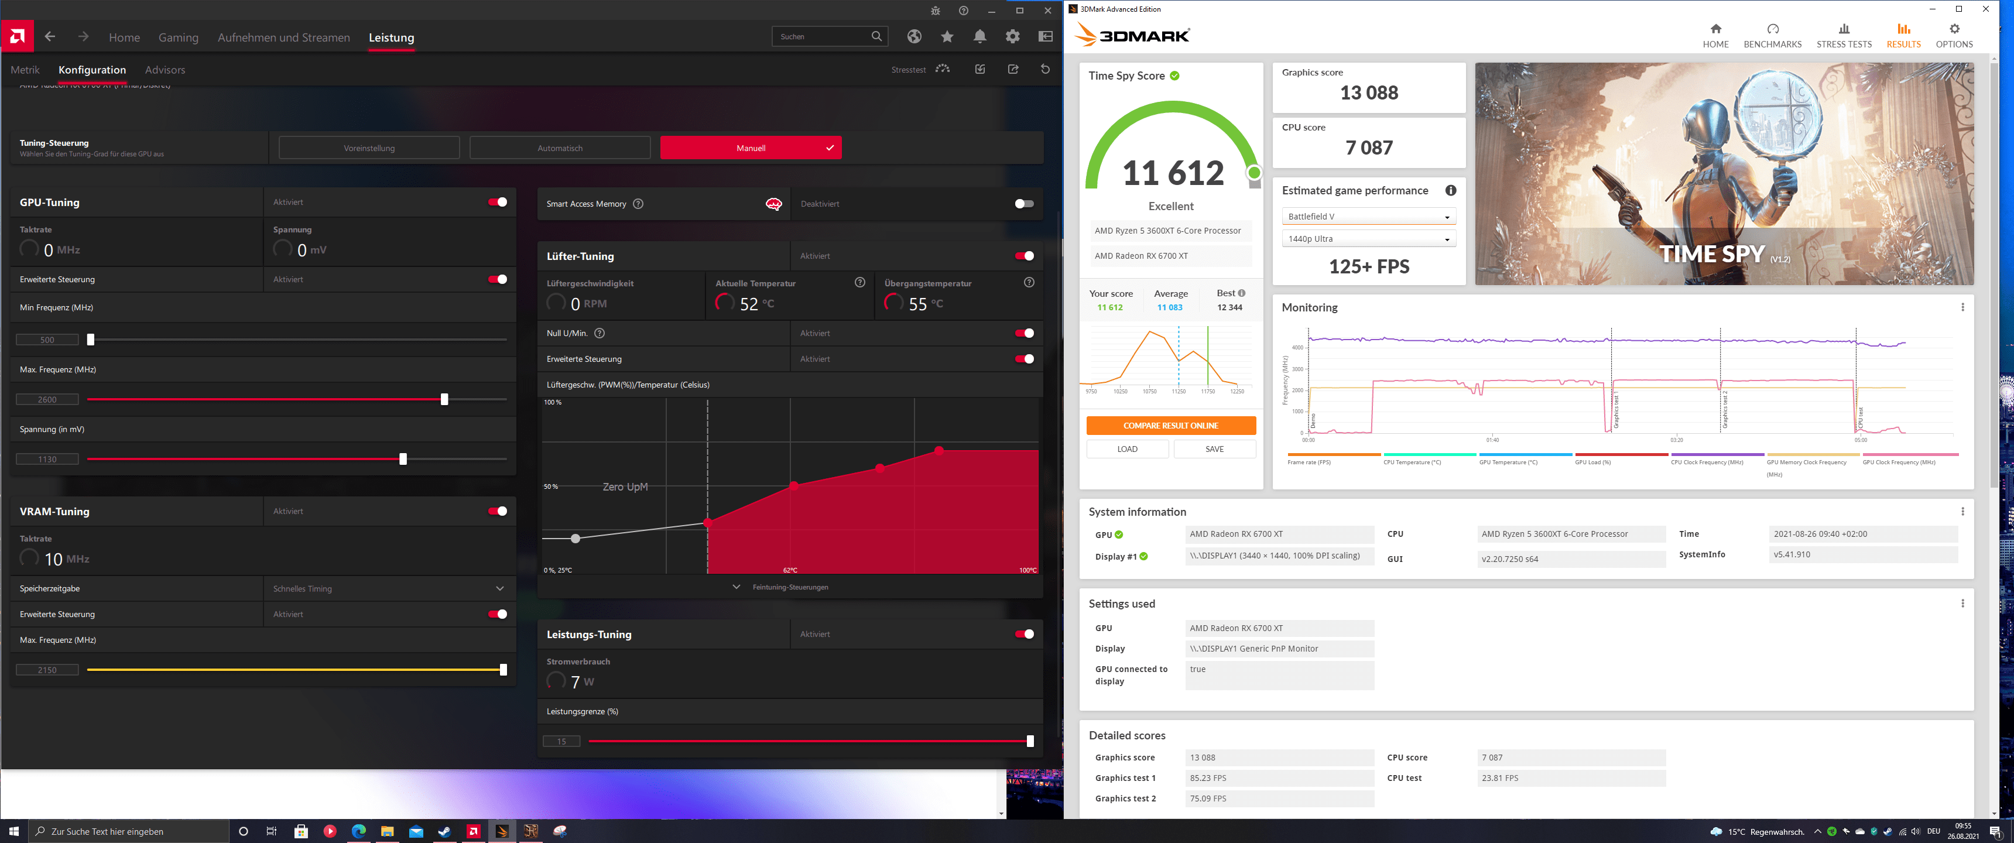Open 3DMark BENCHMARKS tab
2014x843 pixels.
(x=1772, y=36)
